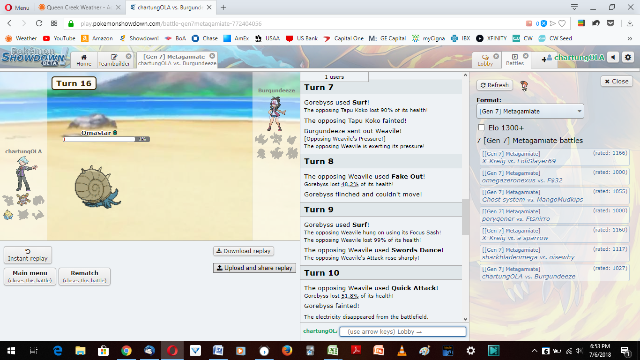Watch sharkblademega vs. oisewhy battle
Image resolution: width=640 pixels, height=360 pixels.
click(x=554, y=254)
